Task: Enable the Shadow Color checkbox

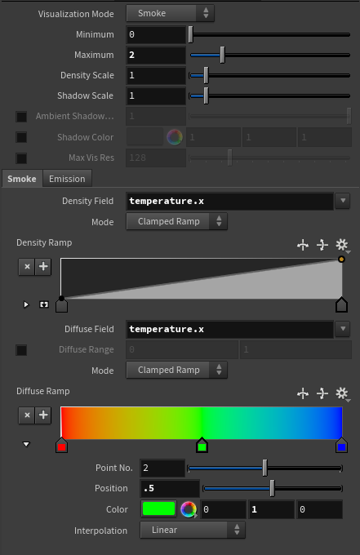Action: click(21, 137)
